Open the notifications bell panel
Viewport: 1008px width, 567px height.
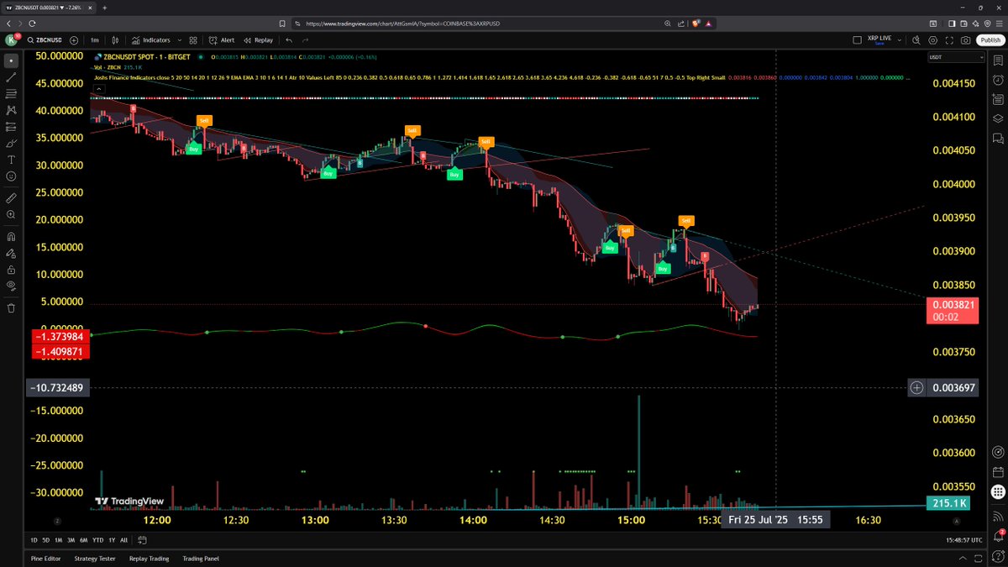tap(997, 534)
